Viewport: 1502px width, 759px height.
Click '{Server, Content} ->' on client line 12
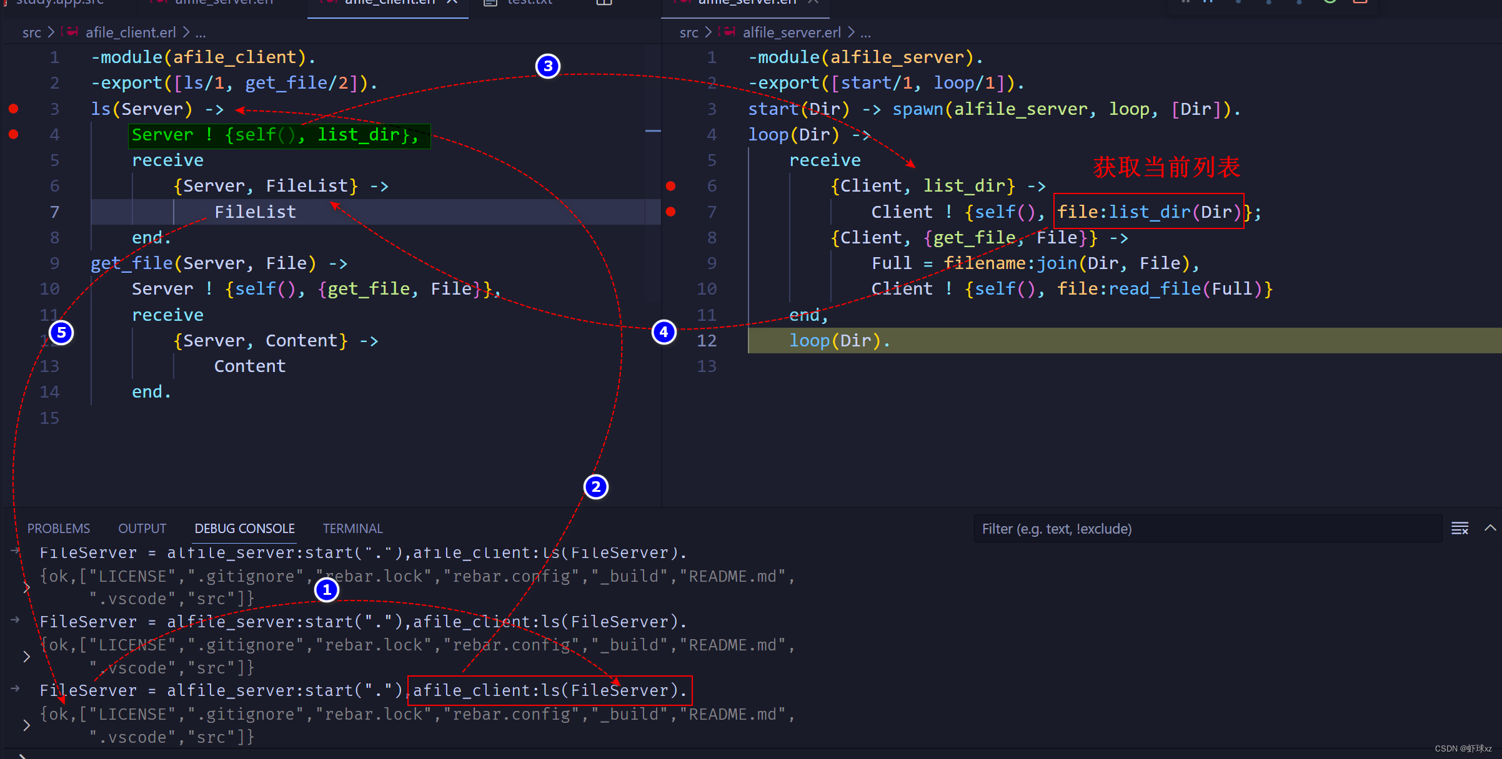click(x=276, y=341)
